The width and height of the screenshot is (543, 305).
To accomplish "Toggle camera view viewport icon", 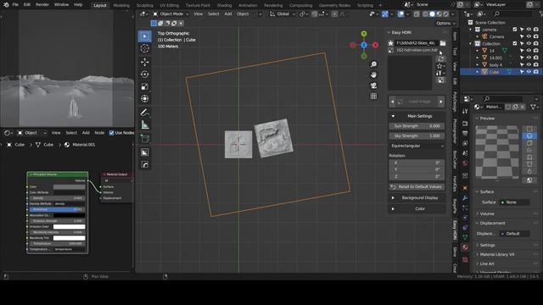I will [373, 86].
